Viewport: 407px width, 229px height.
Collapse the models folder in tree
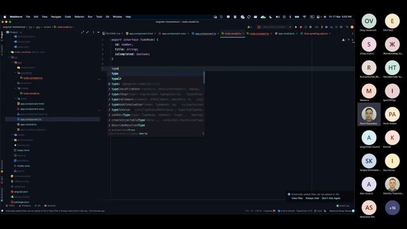coord(16,88)
